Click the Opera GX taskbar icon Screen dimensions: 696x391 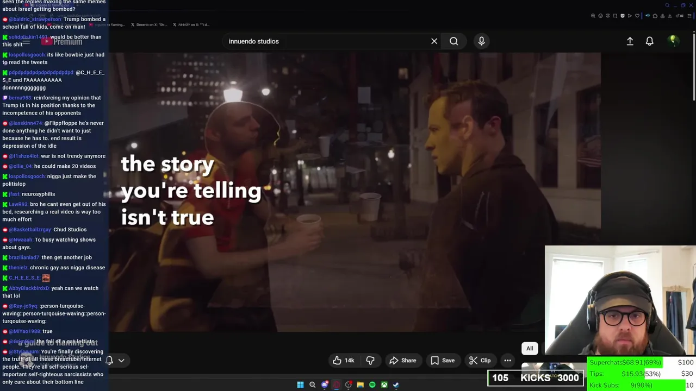pyautogui.click(x=337, y=384)
